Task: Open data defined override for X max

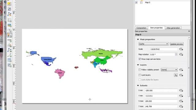Action: [x=181, y=101]
